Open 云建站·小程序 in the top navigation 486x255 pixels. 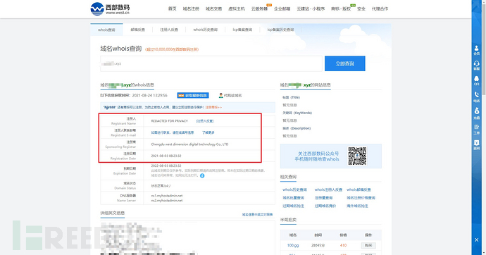point(311,8)
